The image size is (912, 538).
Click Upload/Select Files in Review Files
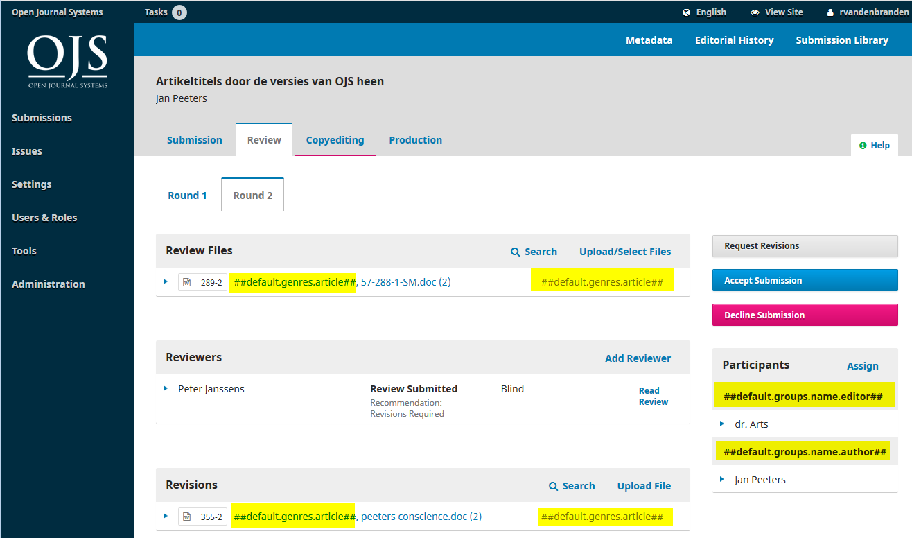point(625,252)
